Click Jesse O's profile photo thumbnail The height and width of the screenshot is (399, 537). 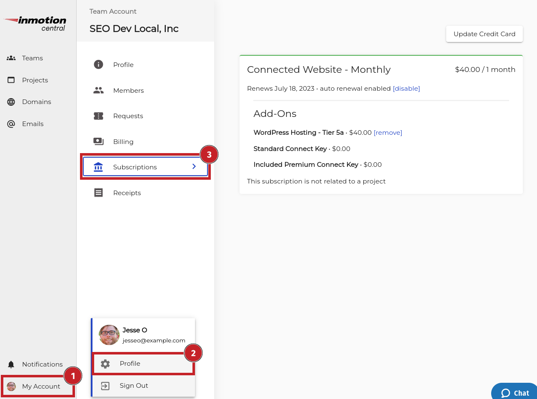click(109, 335)
